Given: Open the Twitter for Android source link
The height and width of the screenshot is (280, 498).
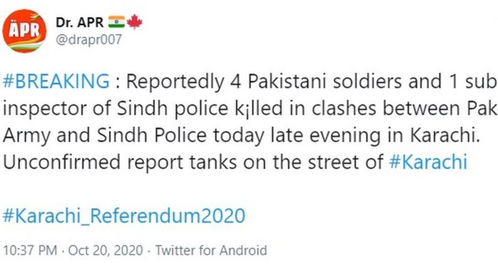Looking at the screenshot, I should pos(211,251).
